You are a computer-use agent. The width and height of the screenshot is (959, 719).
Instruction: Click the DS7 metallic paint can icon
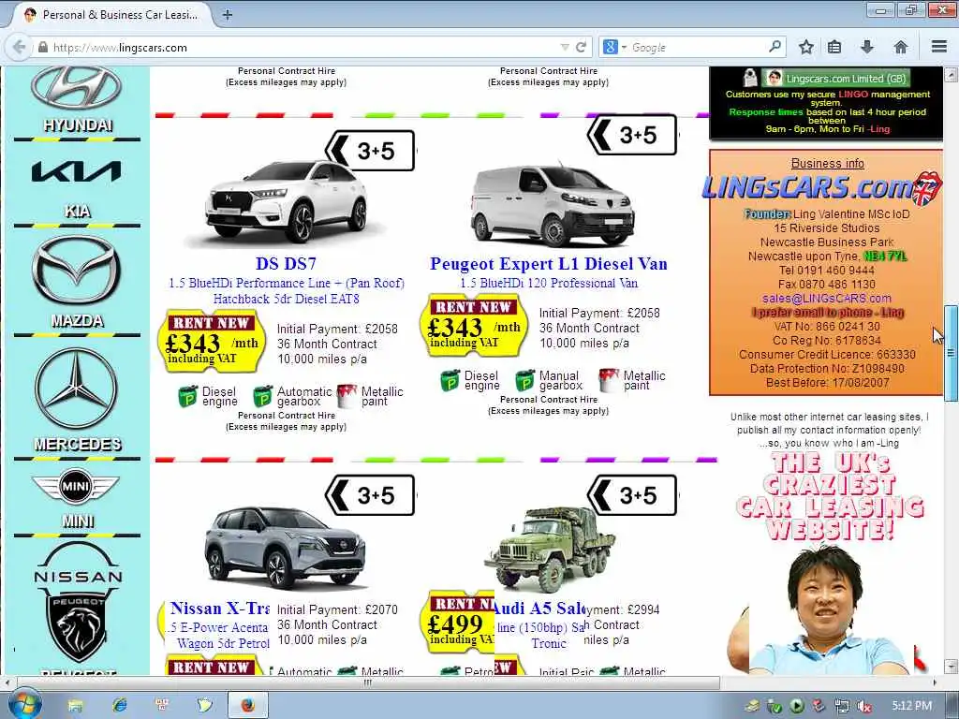347,396
